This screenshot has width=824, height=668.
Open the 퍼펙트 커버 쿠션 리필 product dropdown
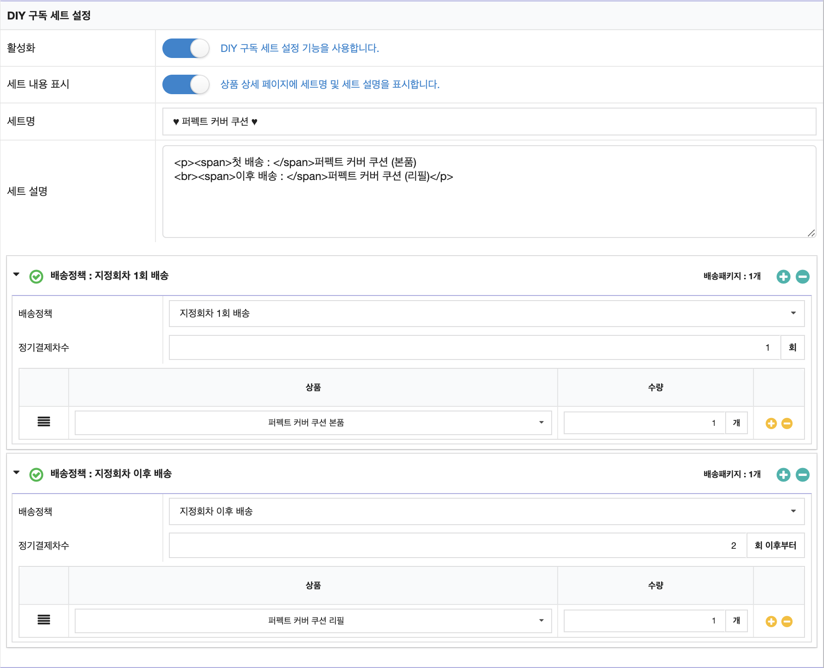tap(313, 621)
